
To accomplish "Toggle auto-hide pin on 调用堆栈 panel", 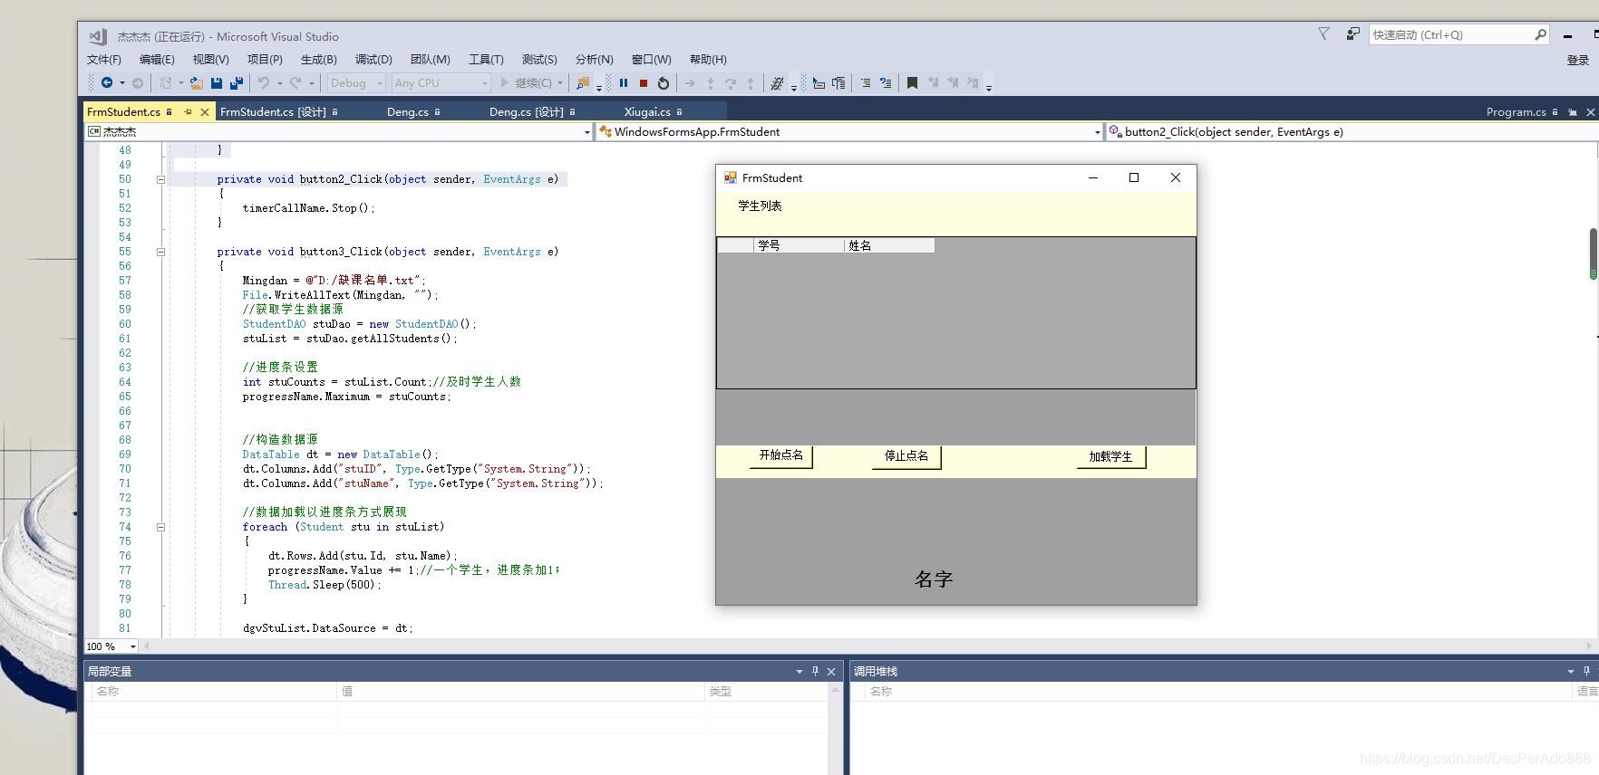I will coord(1586,671).
